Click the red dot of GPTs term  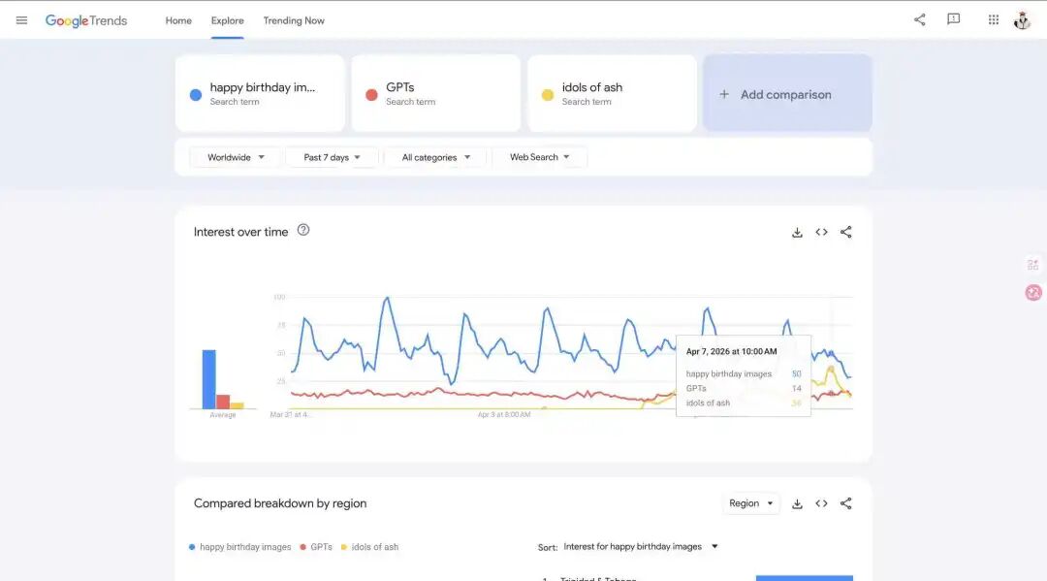(x=372, y=95)
